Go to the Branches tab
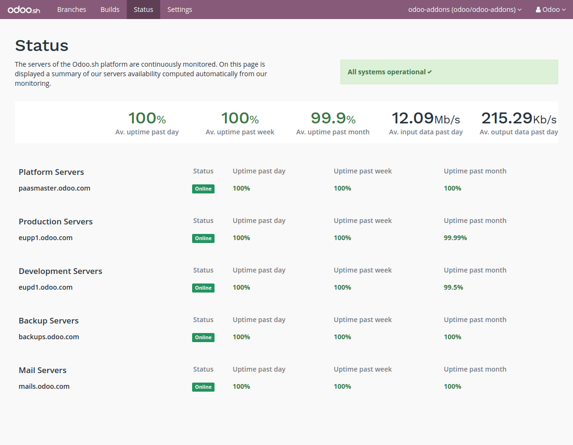The height and width of the screenshot is (445, 573). tap(72, 10)
